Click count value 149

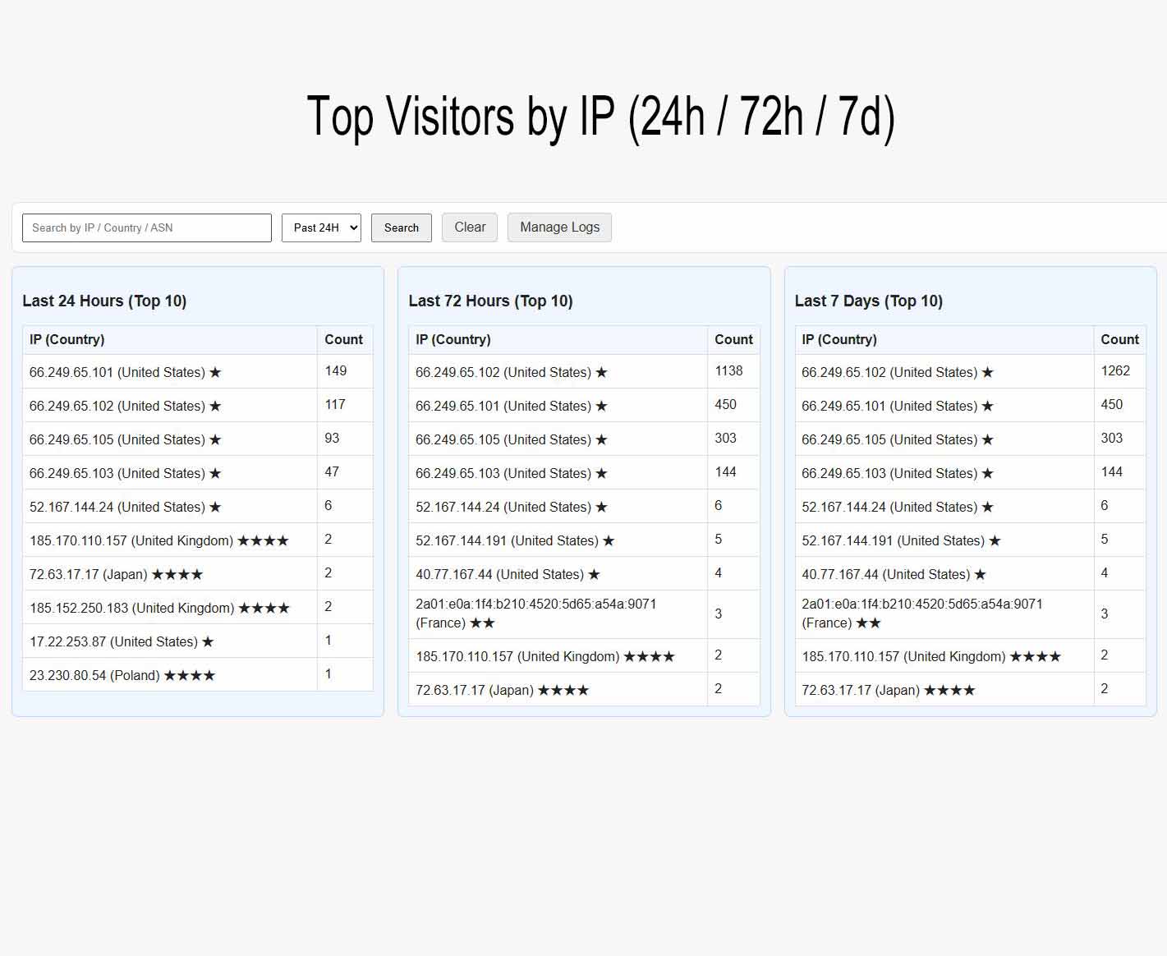pos(336,371)
